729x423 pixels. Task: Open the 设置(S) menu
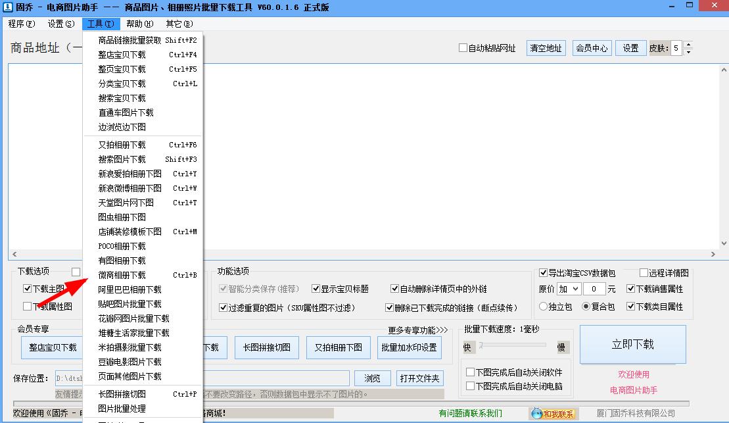coord(61,24)
